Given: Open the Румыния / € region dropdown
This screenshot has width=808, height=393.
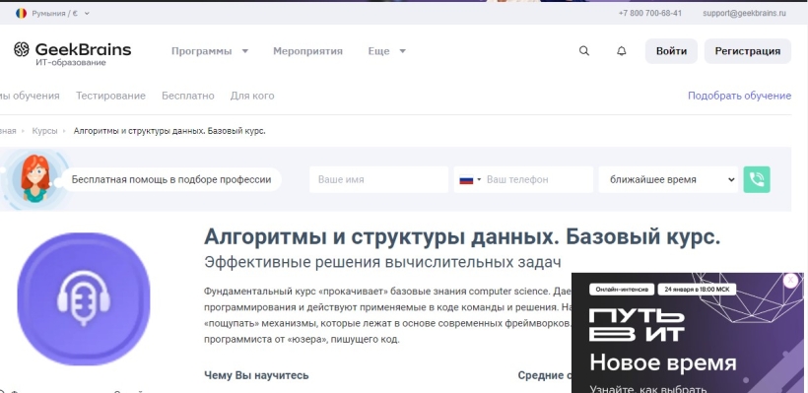Looking at the screenshot, I should pyautogui.click(x=52, y=14).
